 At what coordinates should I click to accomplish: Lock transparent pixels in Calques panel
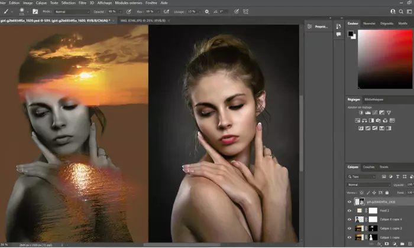[x=362, y=192]
